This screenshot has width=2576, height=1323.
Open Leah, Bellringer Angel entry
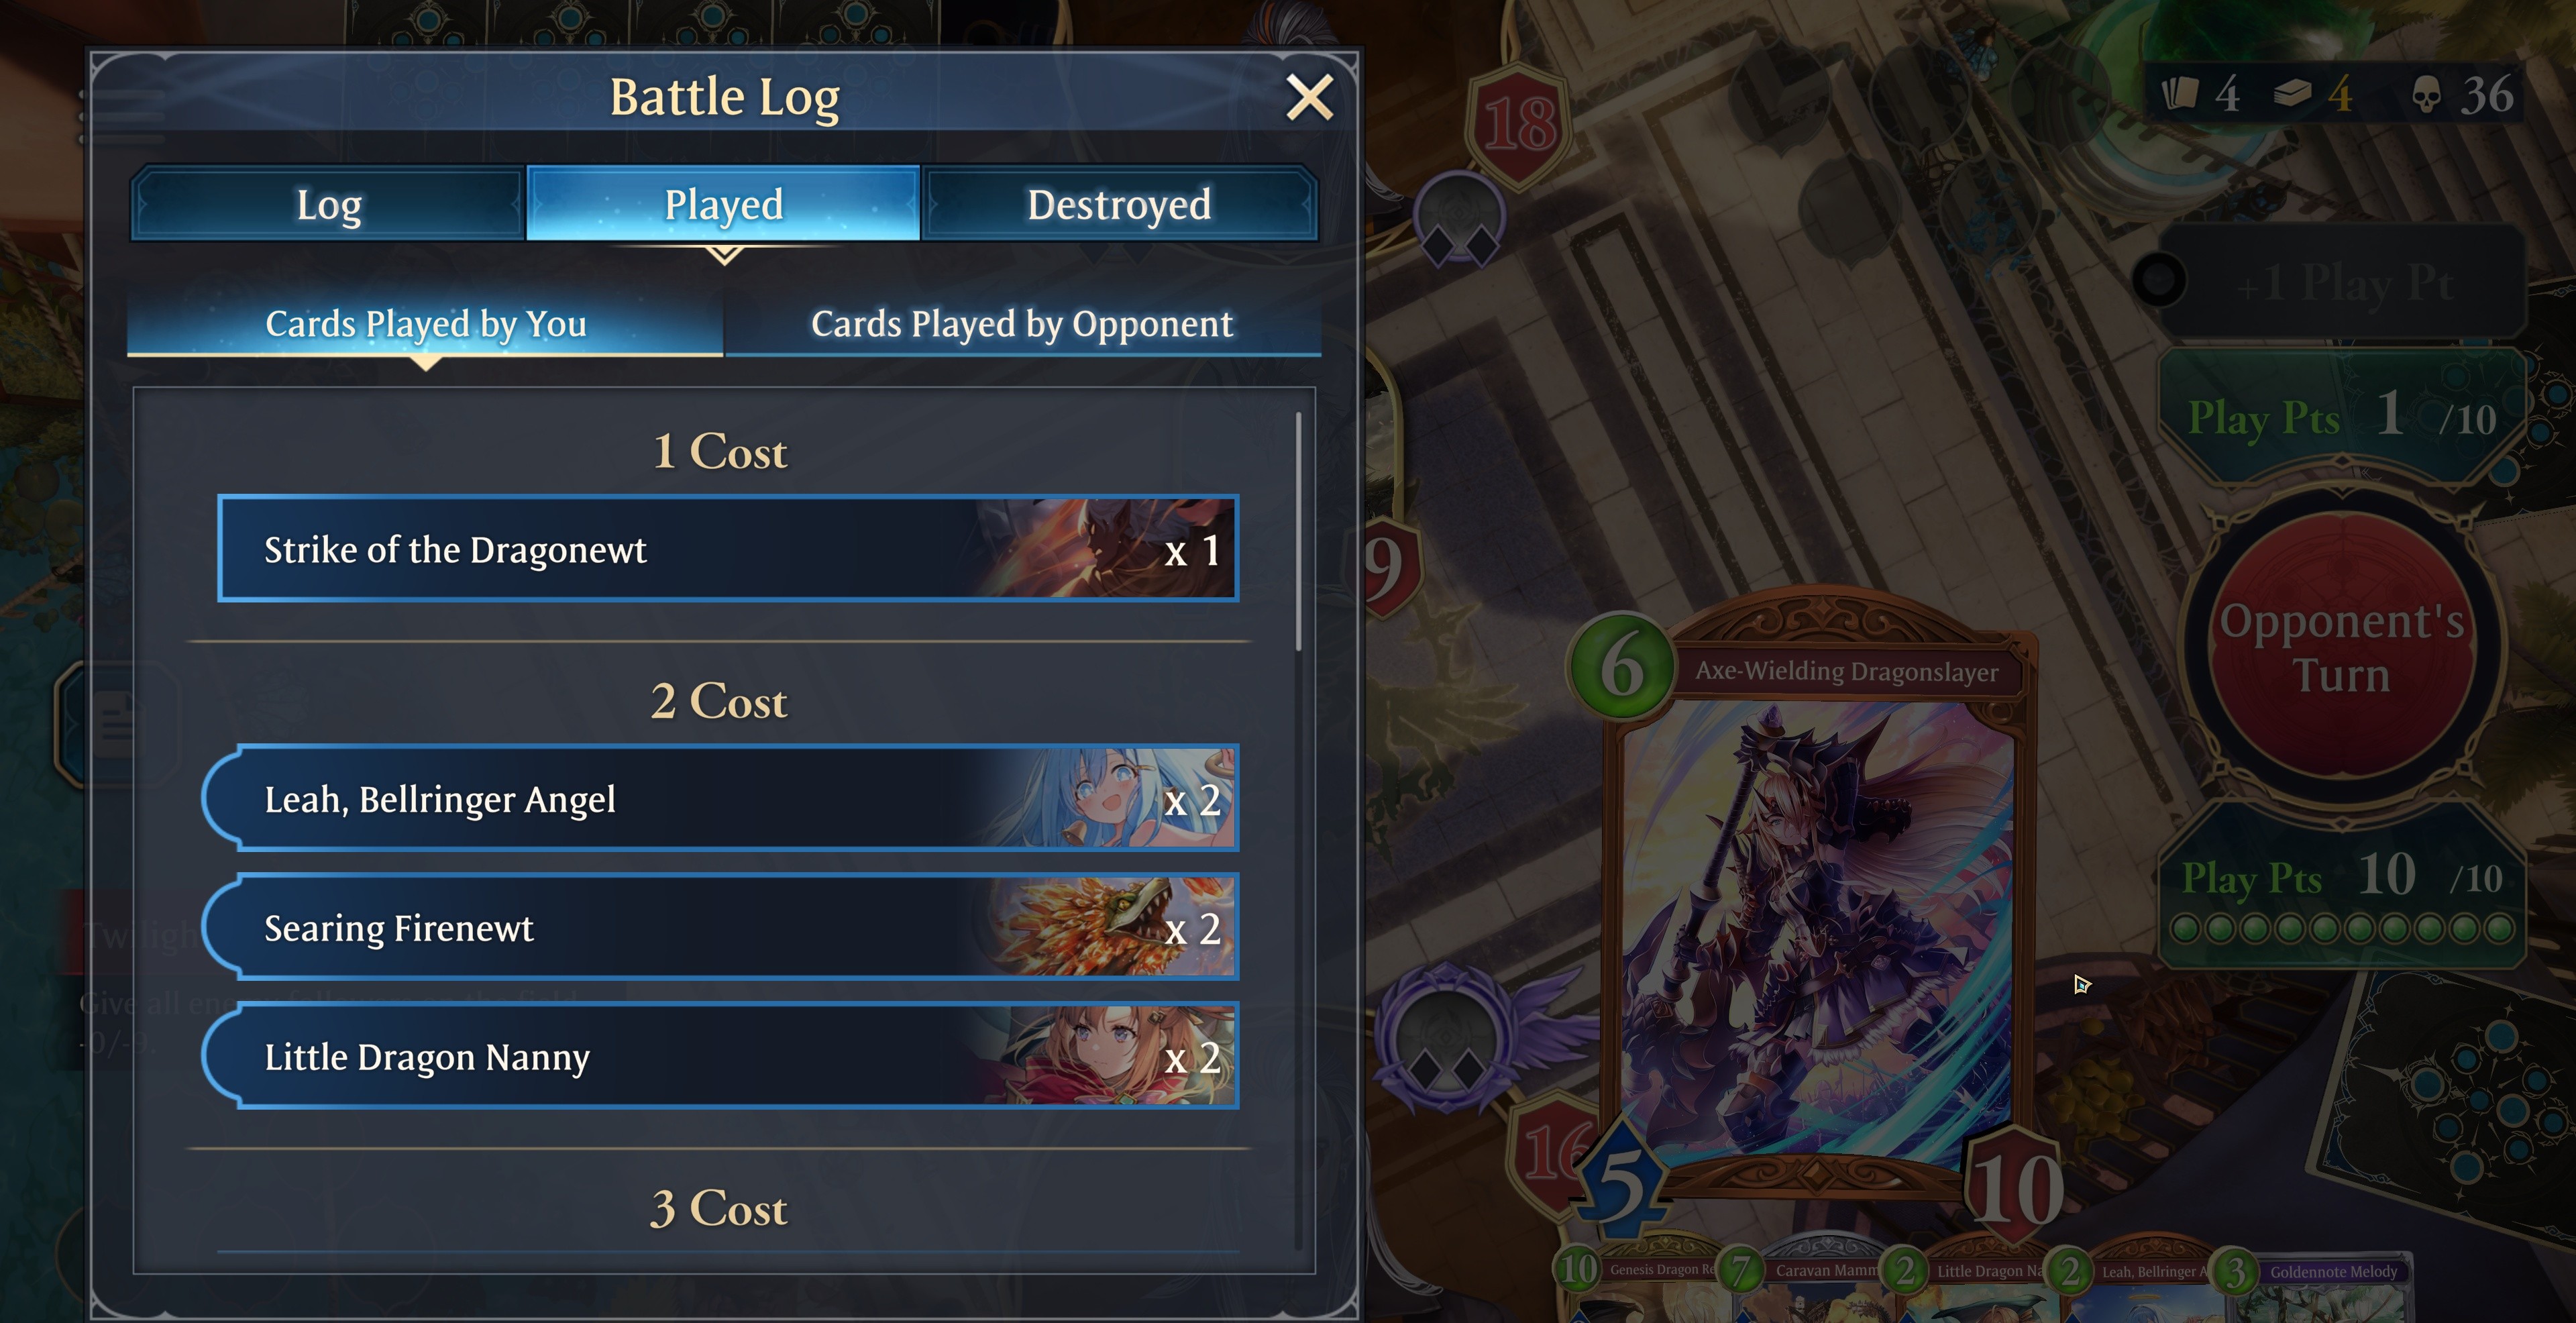(720, 798)
